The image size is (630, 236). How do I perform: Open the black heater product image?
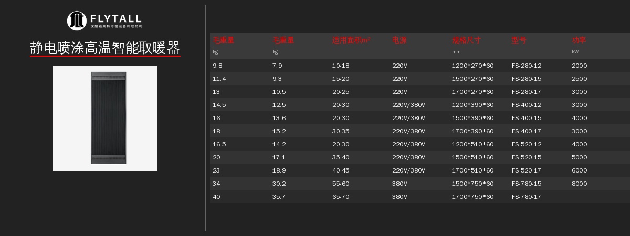coord(108,118)
